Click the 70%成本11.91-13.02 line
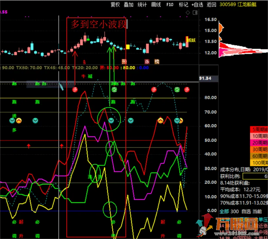268x239 pixels. click(244, 203)
